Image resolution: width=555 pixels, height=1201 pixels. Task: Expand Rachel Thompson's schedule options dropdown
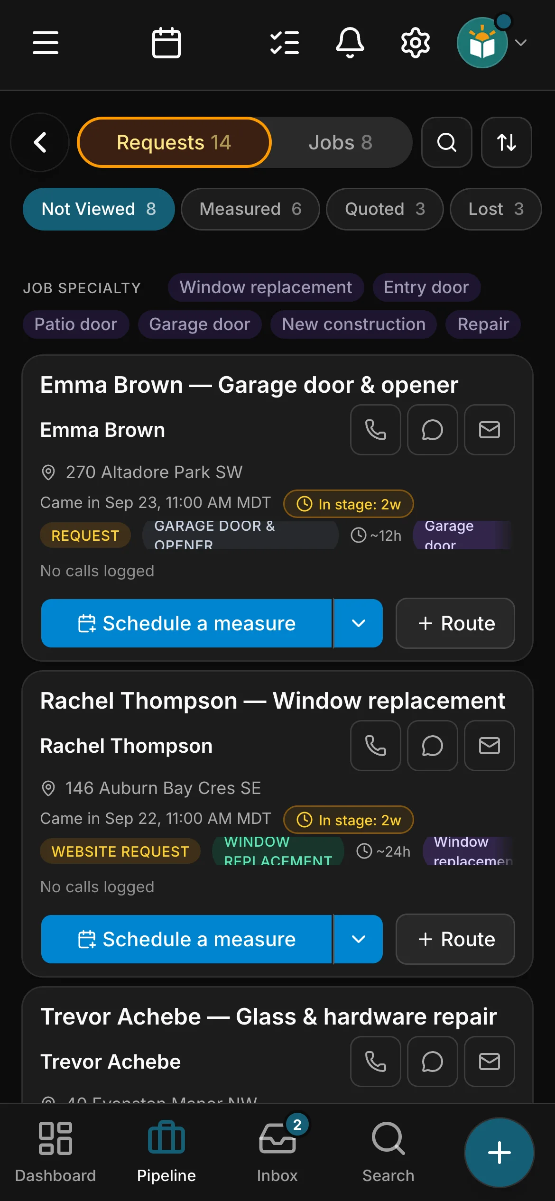pos(359,939)
